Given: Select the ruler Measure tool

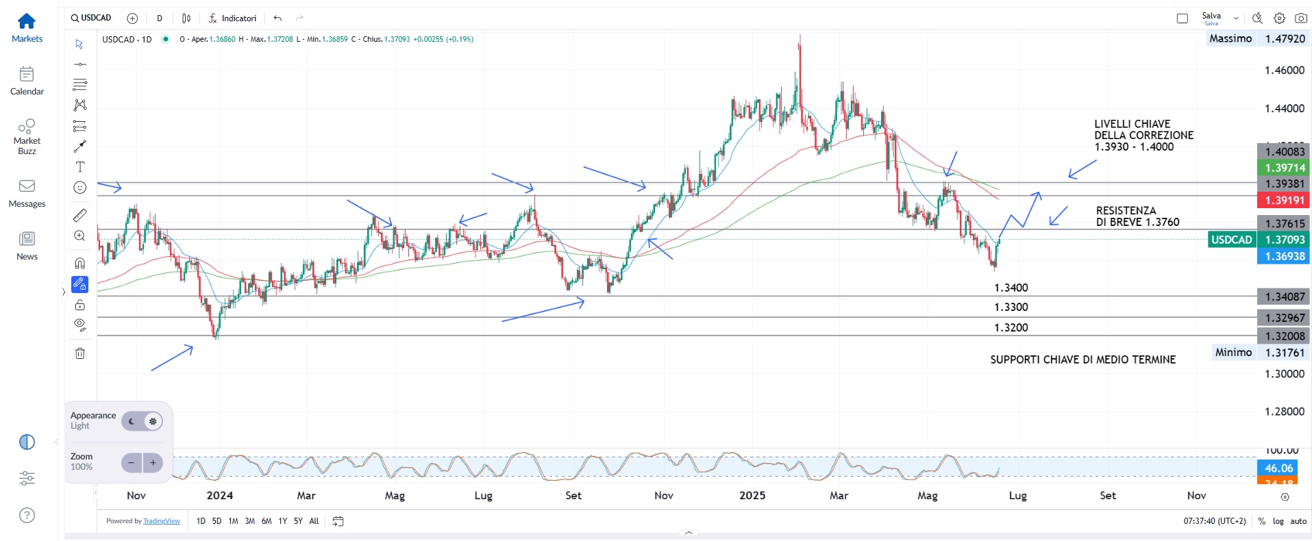Looking at the screenshot, I should [80, 216].
